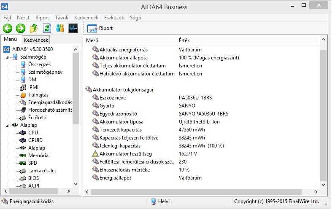The height and width of the screenshot is (209, 332).
Task: Open the CPUID tree entry
Action: [35, 140]
